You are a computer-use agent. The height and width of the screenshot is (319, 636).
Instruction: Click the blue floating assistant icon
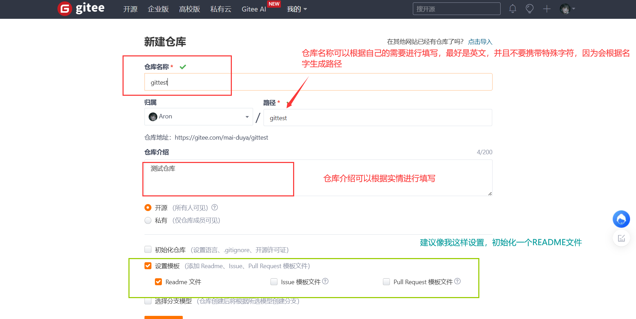point(621,219)
